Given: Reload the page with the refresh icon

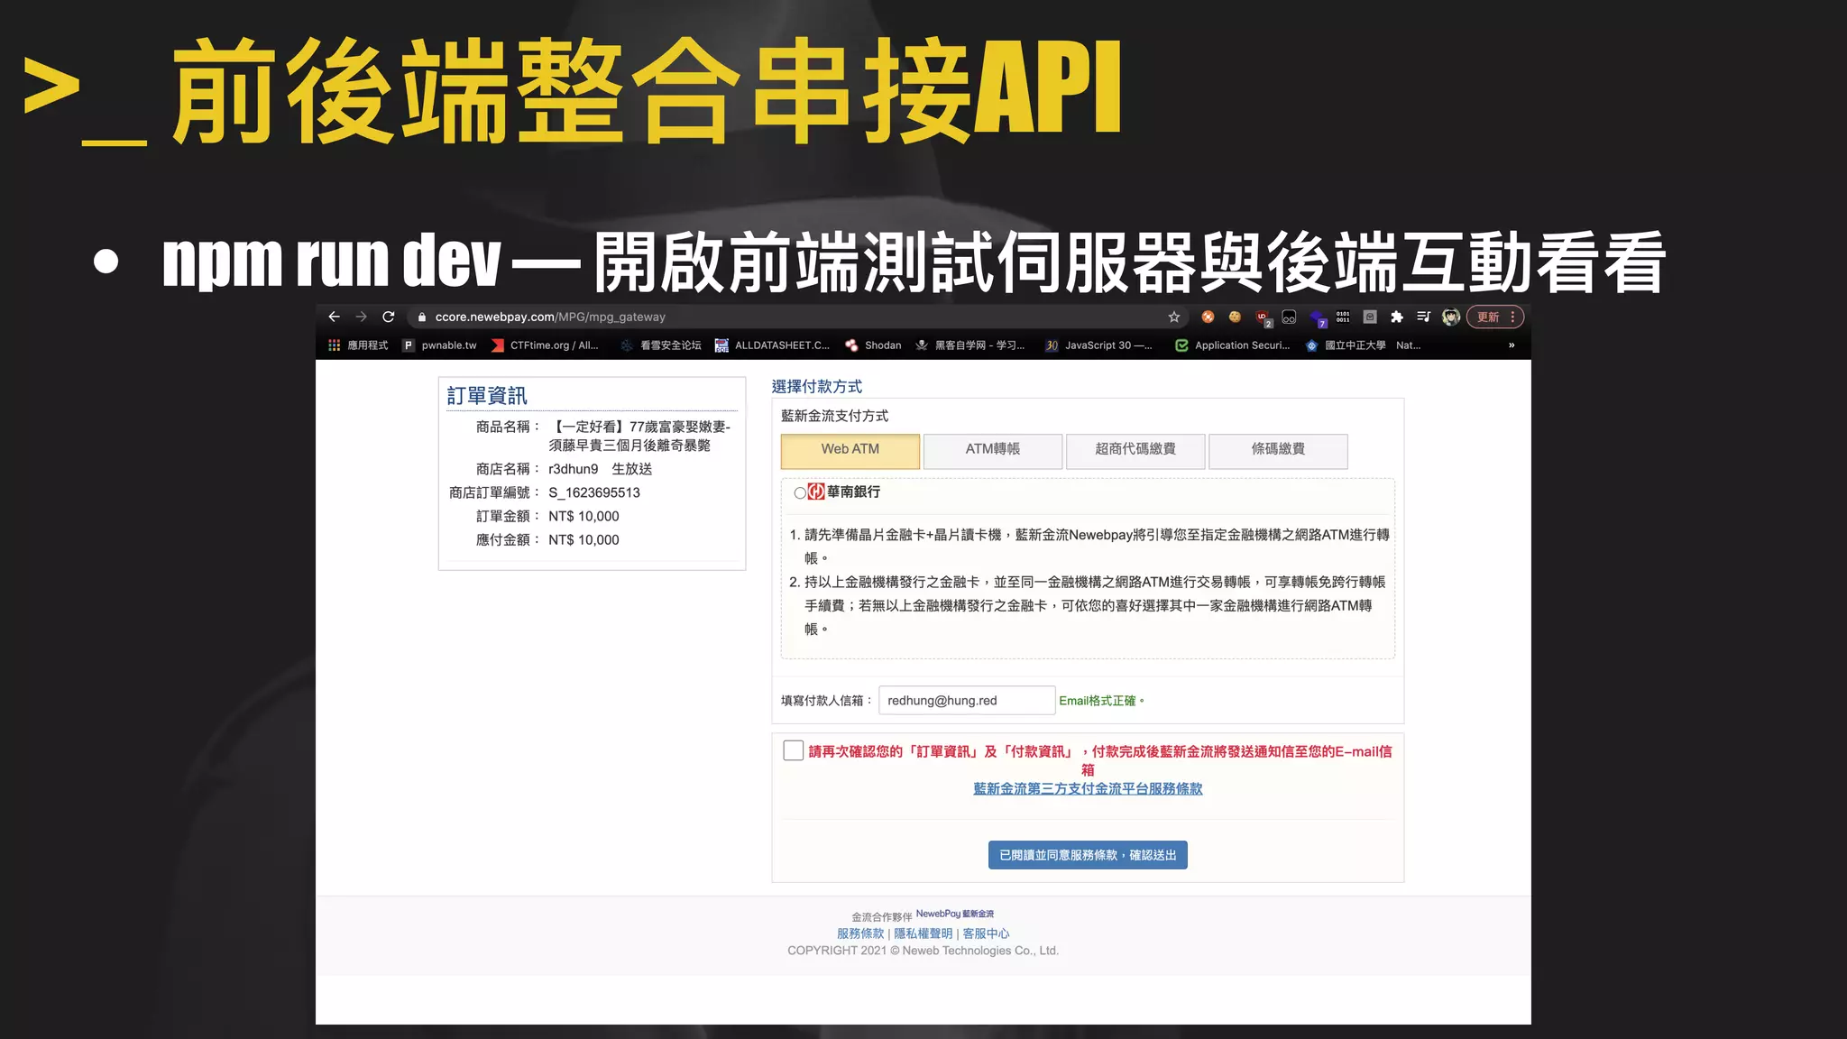Looking at the screenshot, I should point(389,317).
